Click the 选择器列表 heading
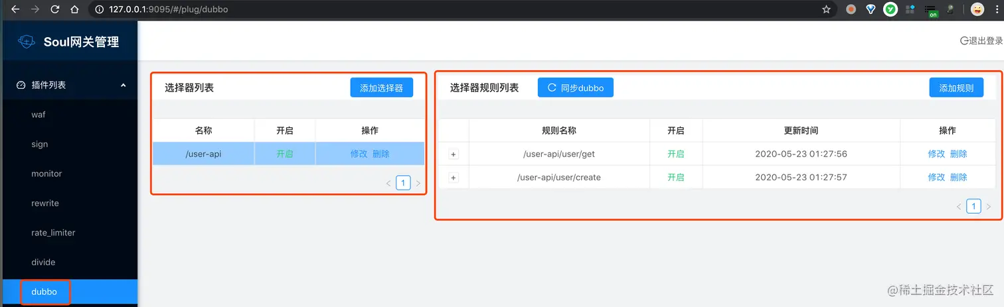The image size is (1004, 307). pyautogui.click(x=189, y=88)
